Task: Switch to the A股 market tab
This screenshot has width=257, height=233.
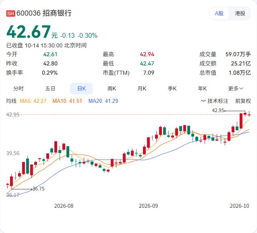Action: [219, 13]
